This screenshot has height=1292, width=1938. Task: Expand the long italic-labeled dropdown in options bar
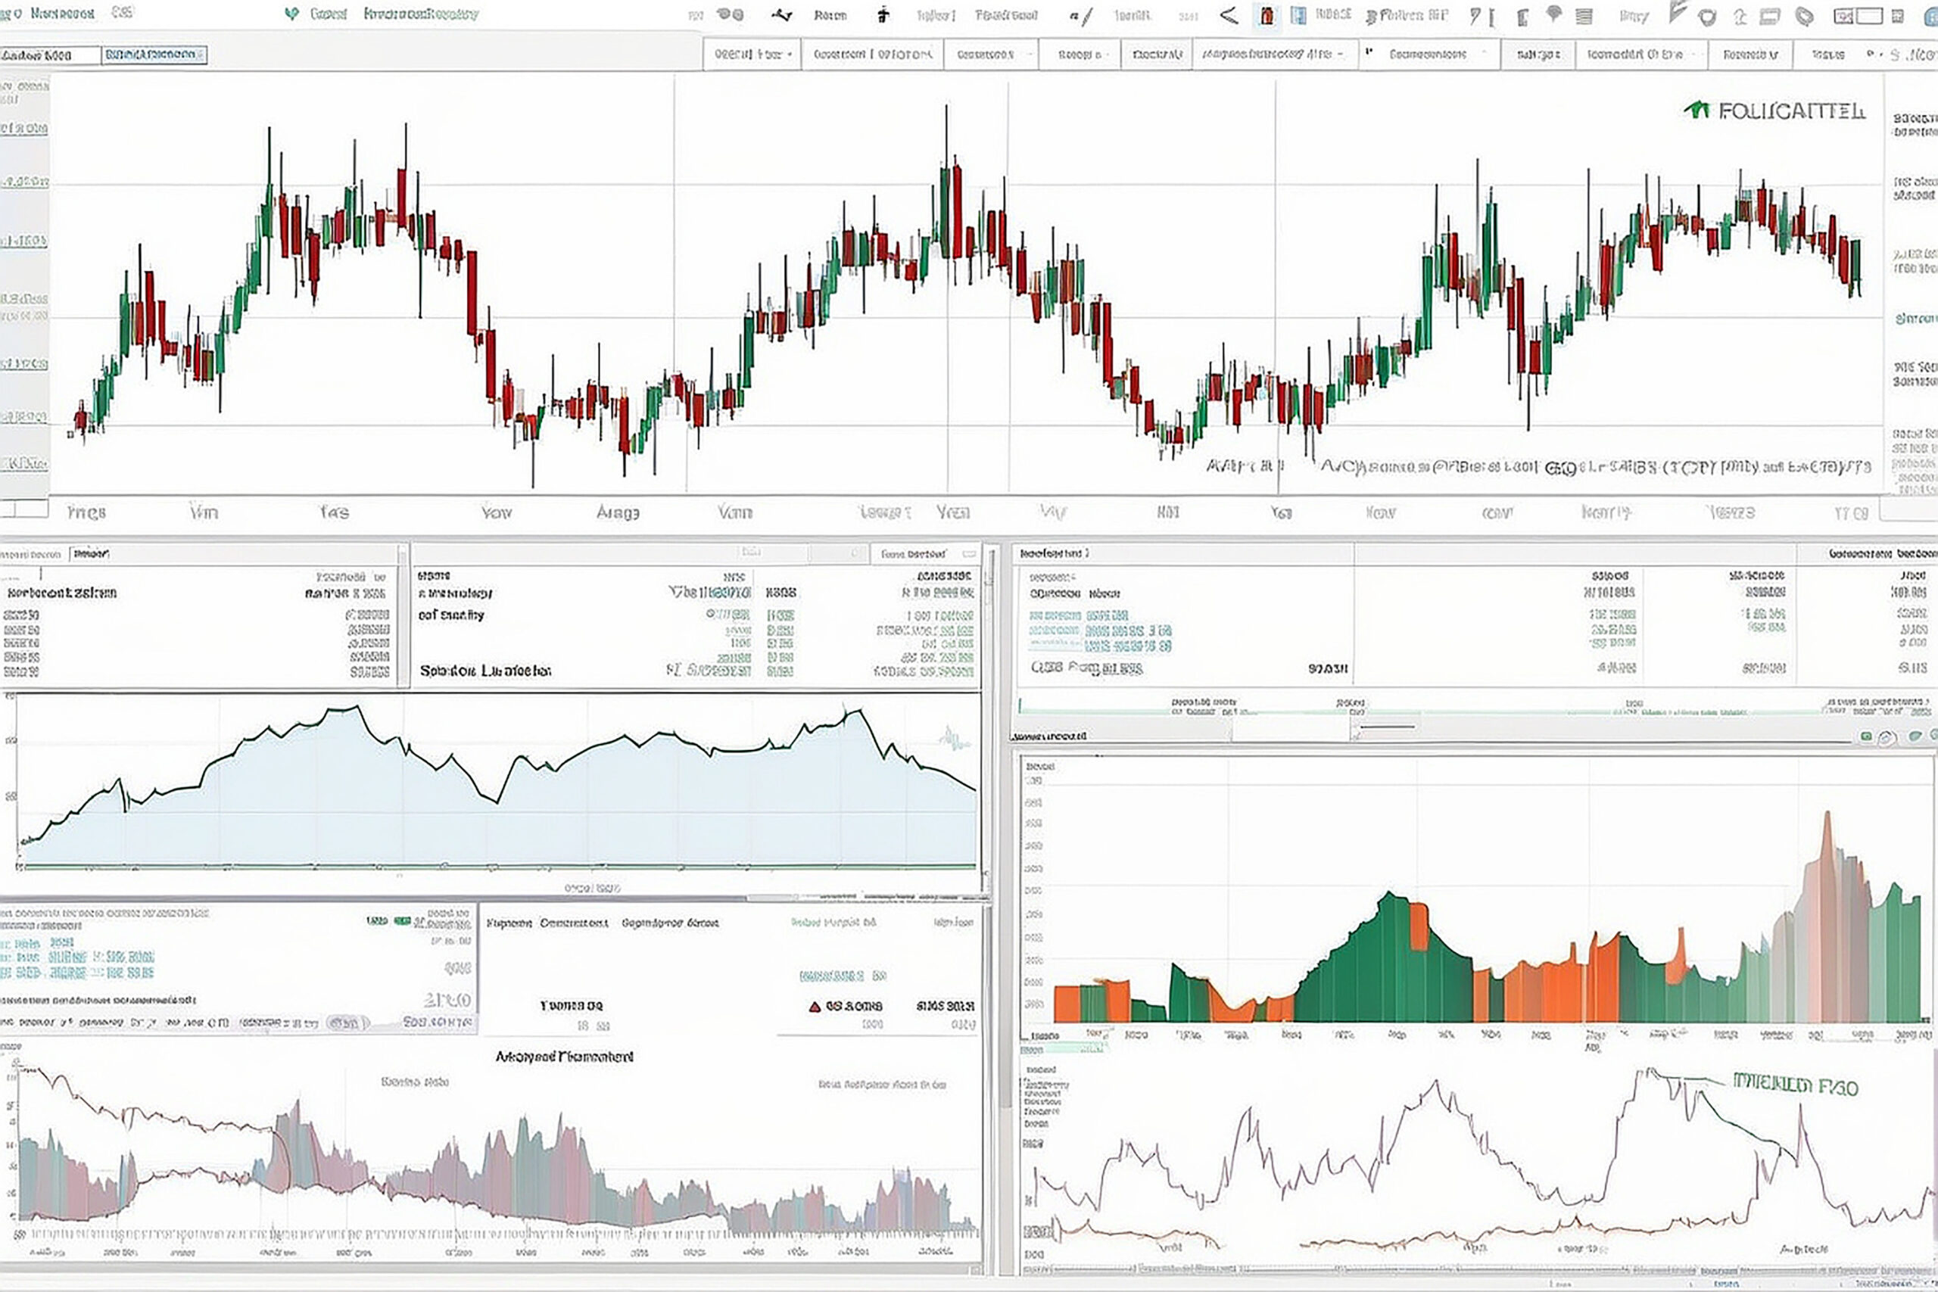pyautogui.click(x=1274, y=54)
